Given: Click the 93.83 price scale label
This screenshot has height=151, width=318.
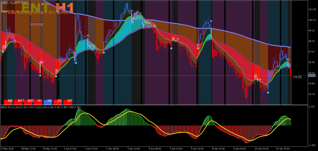Looking at the screenshot, I should tap(311, 83).
